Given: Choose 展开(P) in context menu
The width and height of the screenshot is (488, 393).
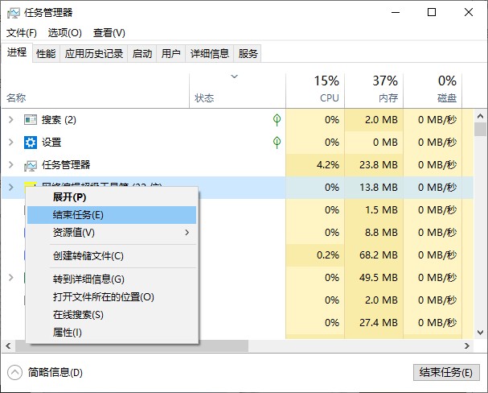Looking at the screenshot, I should pyautogui.click(x=112, y=197).
